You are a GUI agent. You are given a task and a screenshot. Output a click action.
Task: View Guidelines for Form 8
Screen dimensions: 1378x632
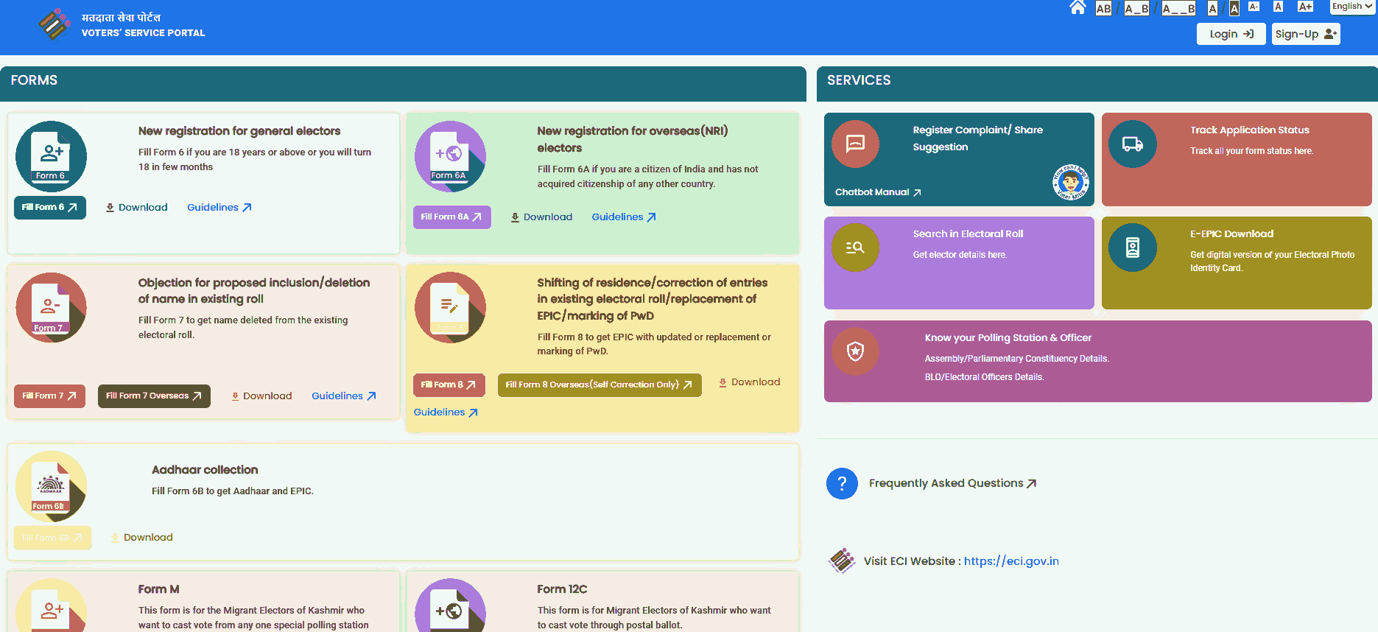coord(446,412)
